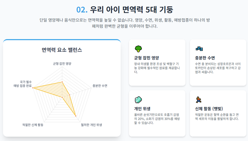Open the 신체 활동 (햇빛) card title

tap(209, 109)
